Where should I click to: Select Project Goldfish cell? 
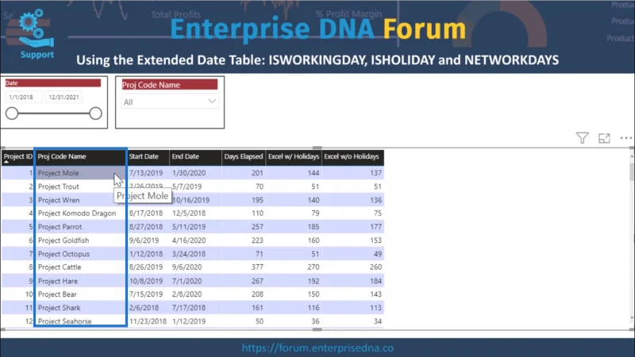(63, 240)
